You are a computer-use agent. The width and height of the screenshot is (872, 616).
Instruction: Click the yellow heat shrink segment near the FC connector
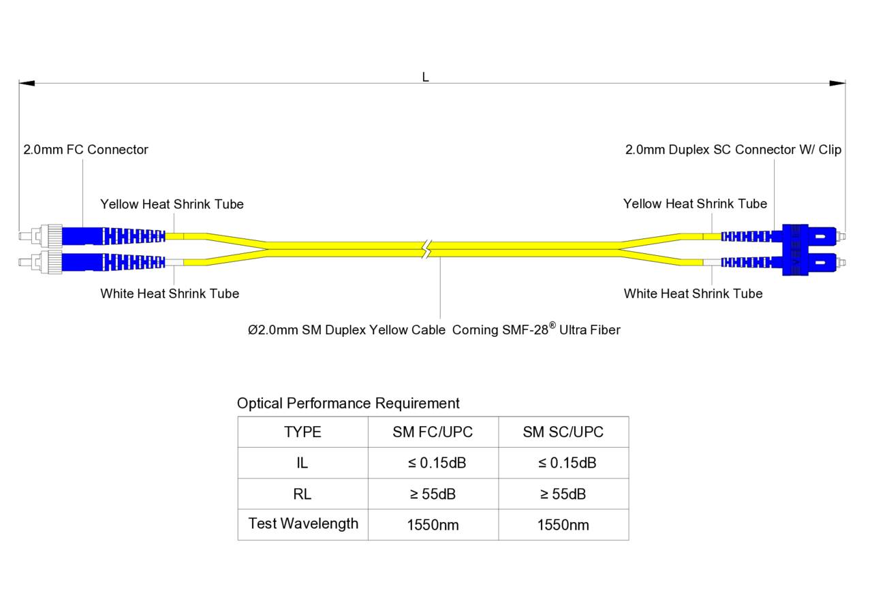174,236
